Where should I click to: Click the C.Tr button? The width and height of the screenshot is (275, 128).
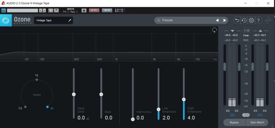pos(94,10)
